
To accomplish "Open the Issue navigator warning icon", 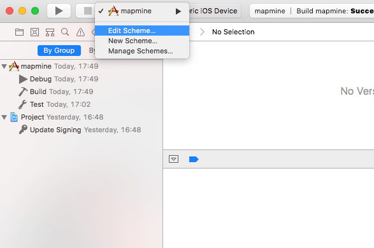I will pos(80,32).
